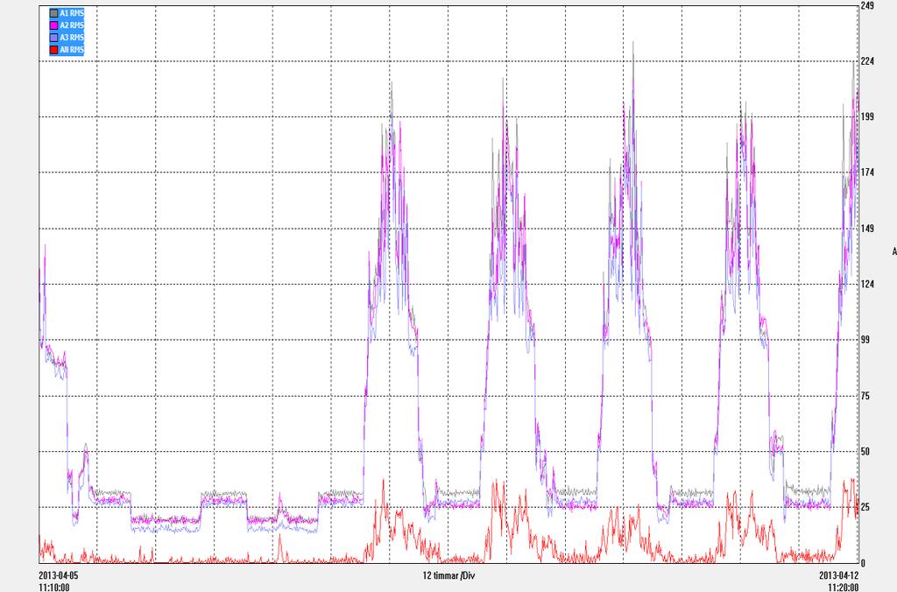Viewport: 897px width, 592px height.
Task: Click the red AN RMS legend swatch
Action: point(53,50)
